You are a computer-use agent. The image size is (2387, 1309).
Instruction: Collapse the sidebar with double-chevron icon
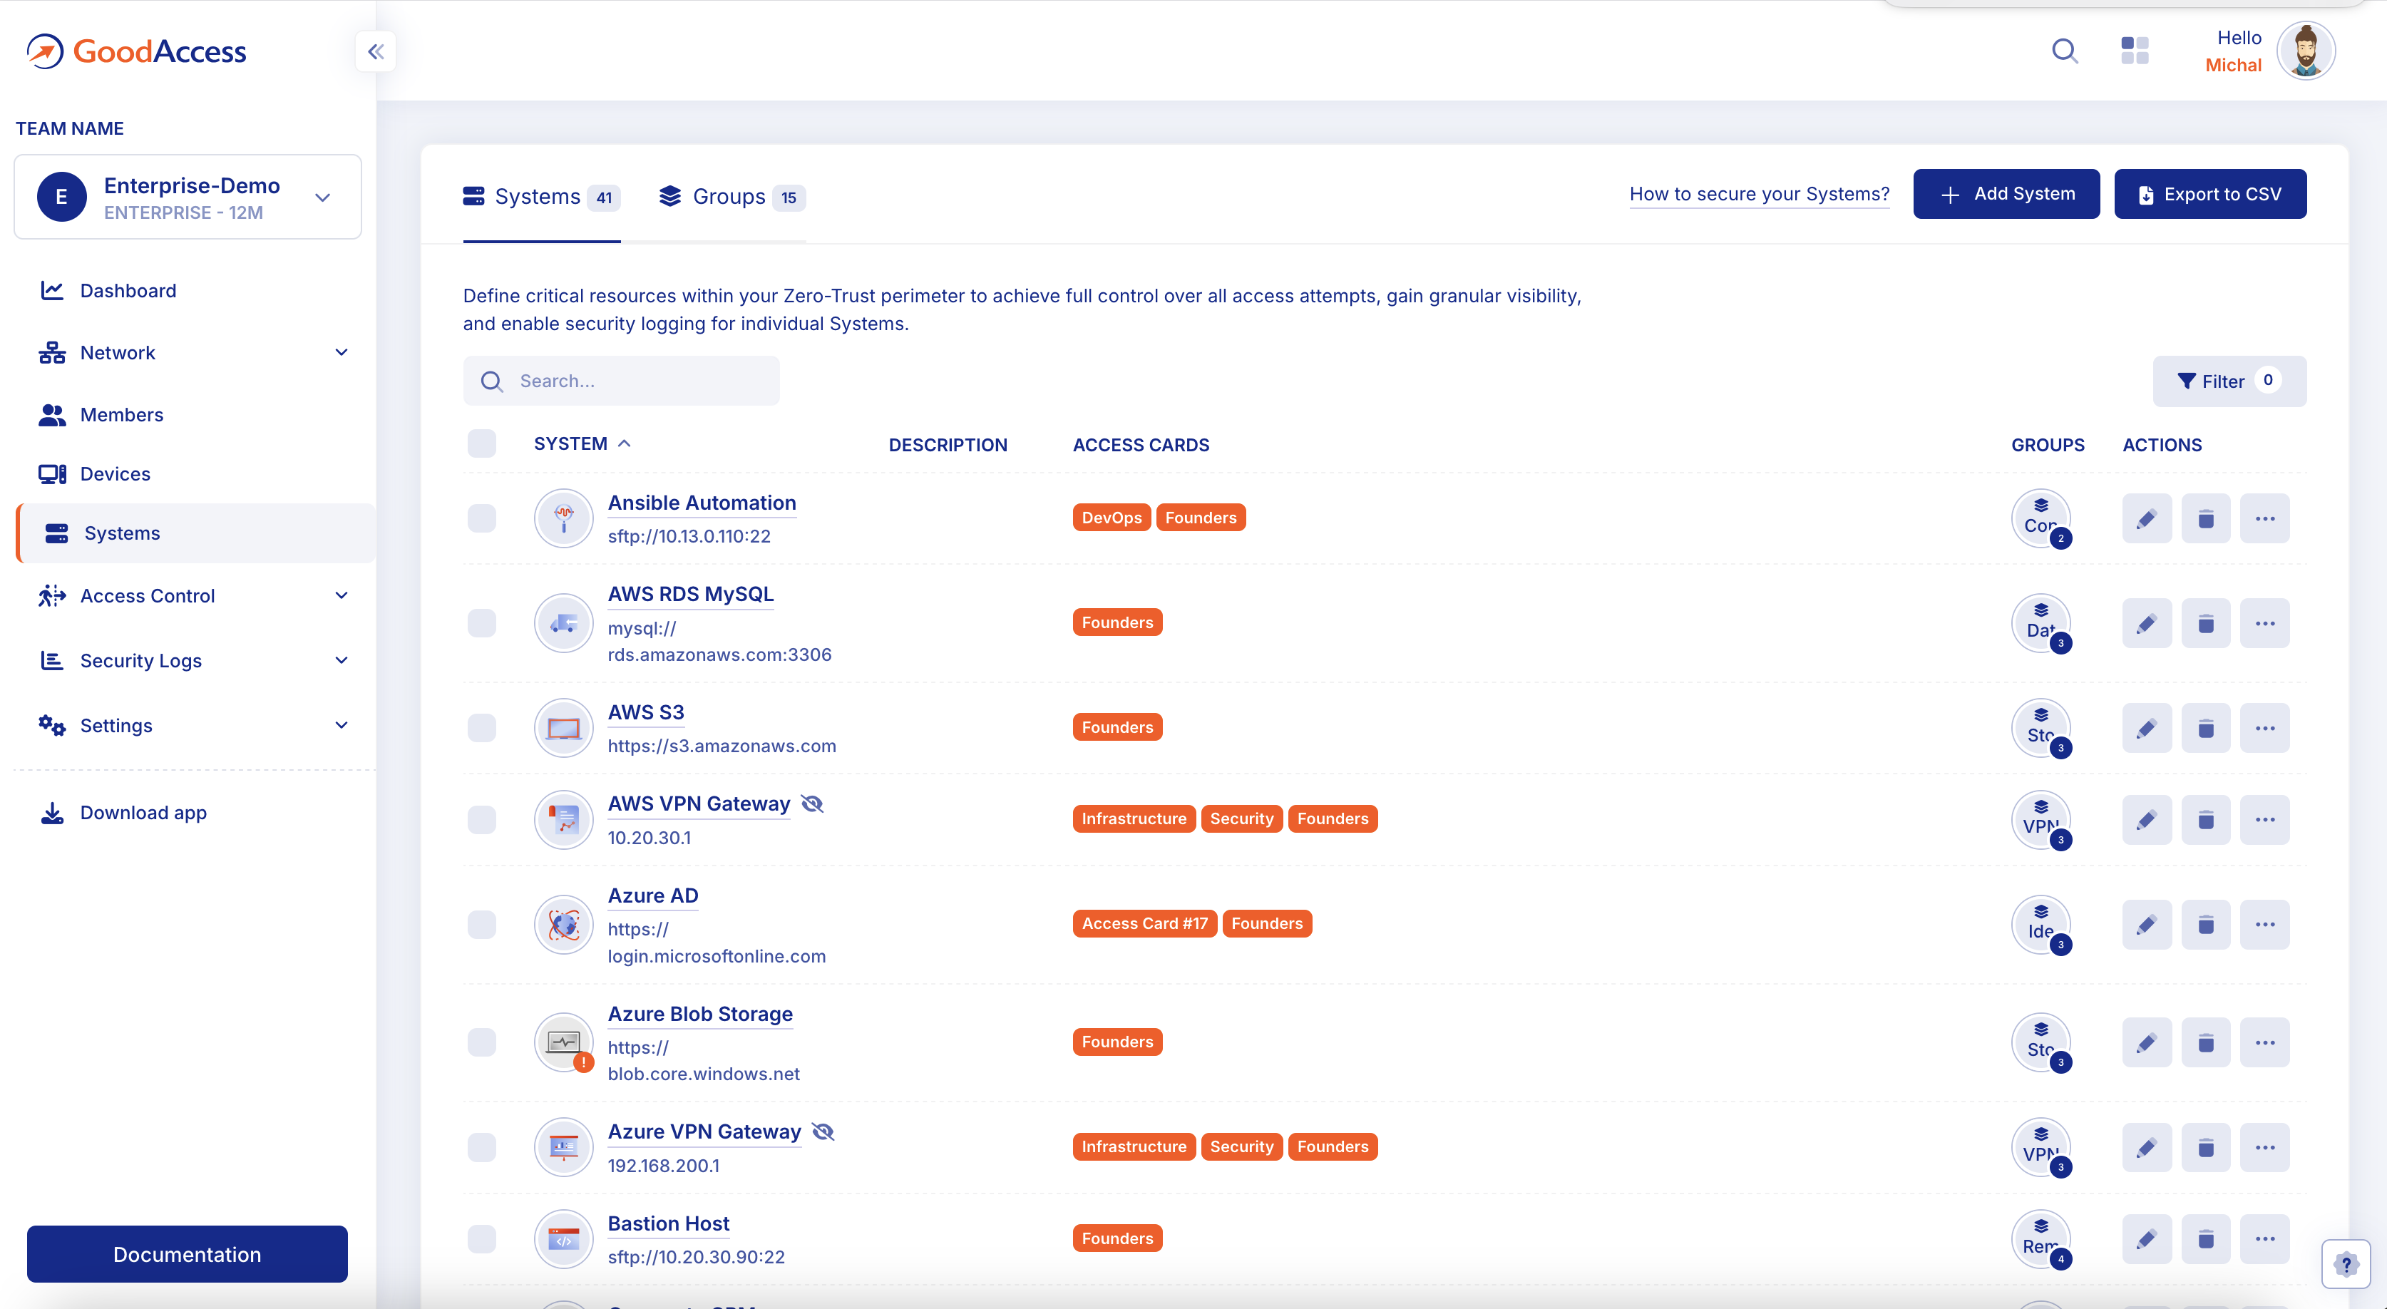[375, 51]
